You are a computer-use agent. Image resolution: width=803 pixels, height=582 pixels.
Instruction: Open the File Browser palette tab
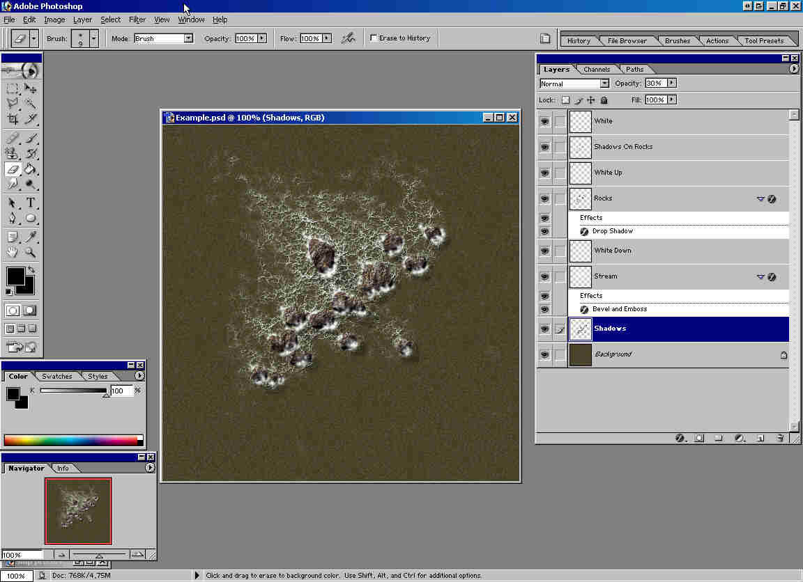[x=627, y=41]
